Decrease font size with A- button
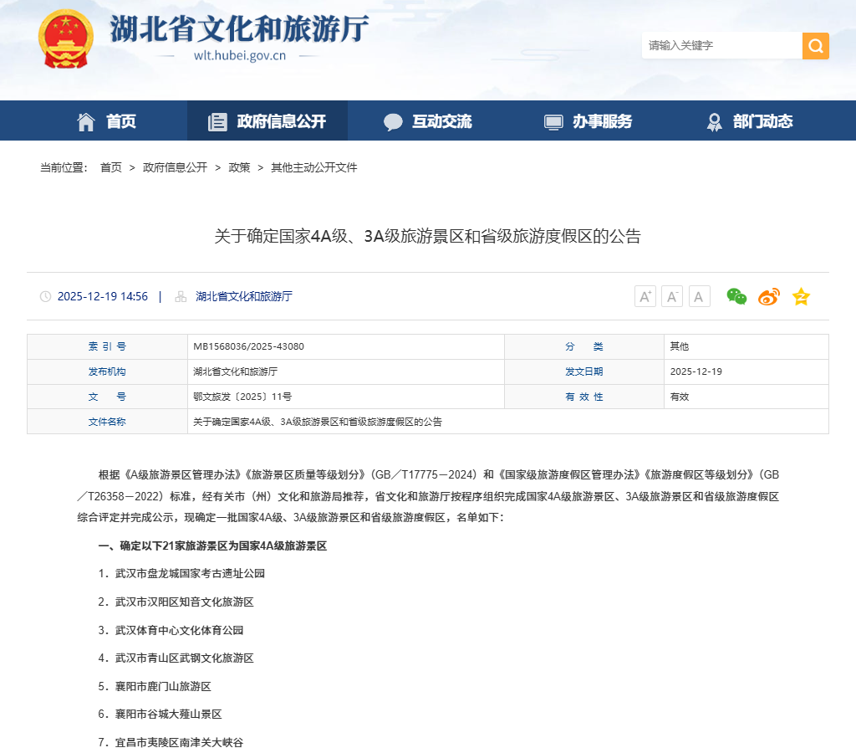Screen dimensions: 856x753 coord(672,296)
